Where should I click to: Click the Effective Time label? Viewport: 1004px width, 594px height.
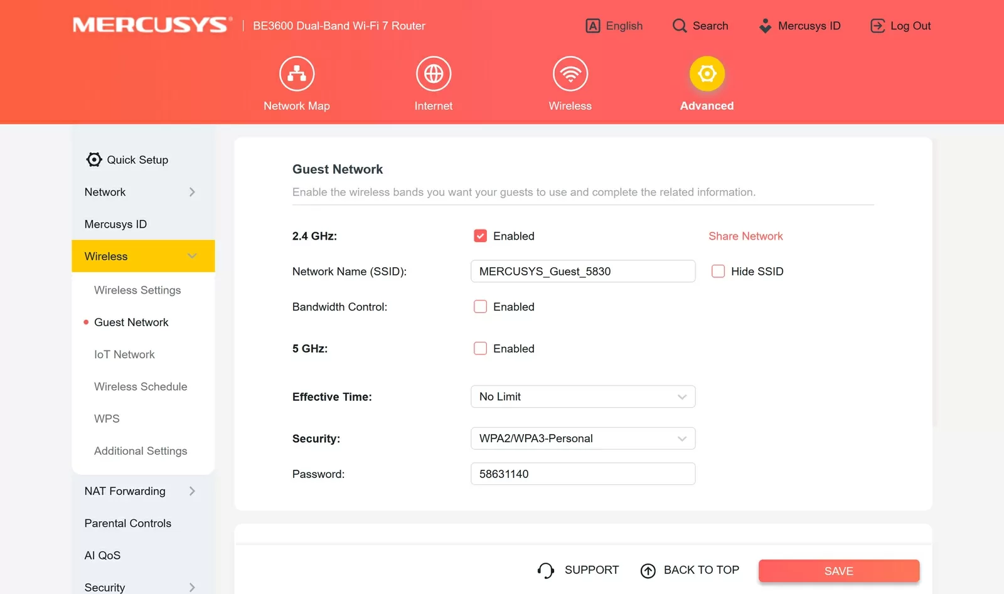(x=332, y=396)
